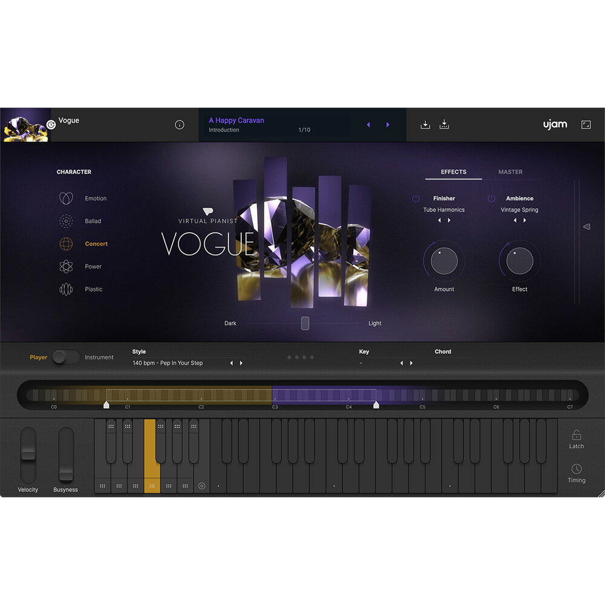The image size is (605, 605).
Task: Open the EFFECTS tab
Action: (x=453, y=172)
